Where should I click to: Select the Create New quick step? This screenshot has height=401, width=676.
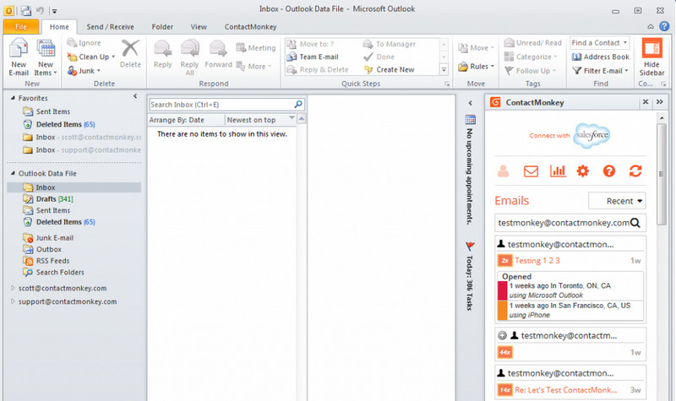390,69
